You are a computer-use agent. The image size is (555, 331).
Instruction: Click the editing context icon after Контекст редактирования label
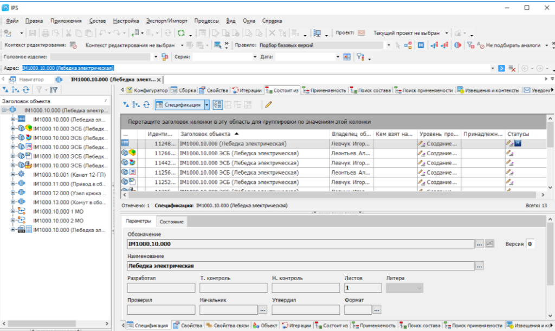[73, 45]
